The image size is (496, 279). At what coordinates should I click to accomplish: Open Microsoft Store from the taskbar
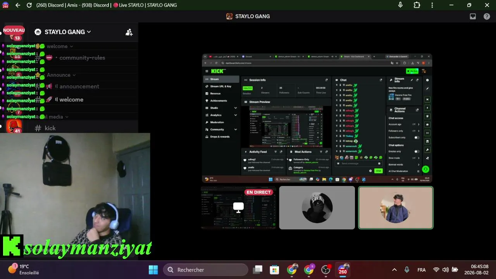point(274,270)
